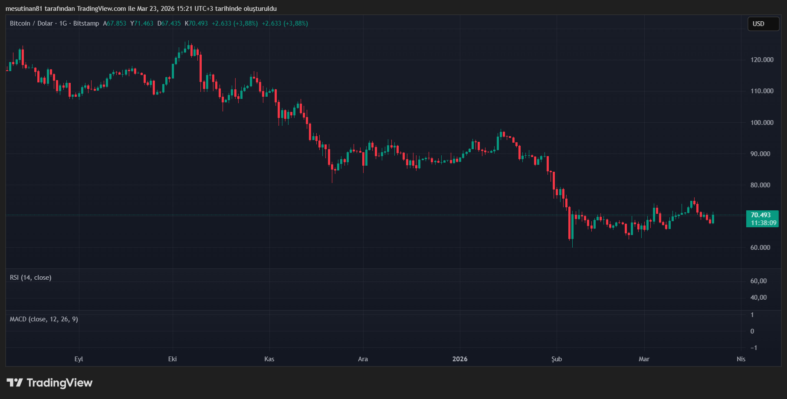The image size is (787, 399).
Task: Select the MACD (close, 12, 26, 9) label
Action: click(44, 319)
